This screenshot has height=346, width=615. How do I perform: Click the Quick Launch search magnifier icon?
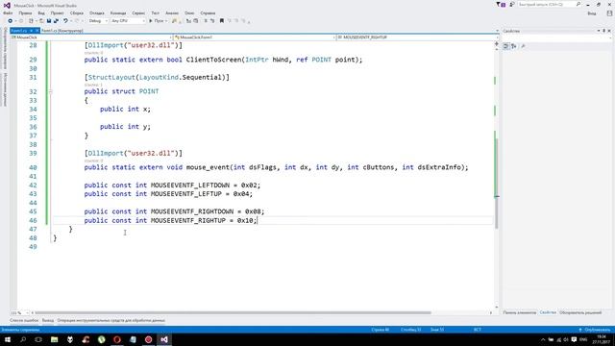[x=578, y=4]
